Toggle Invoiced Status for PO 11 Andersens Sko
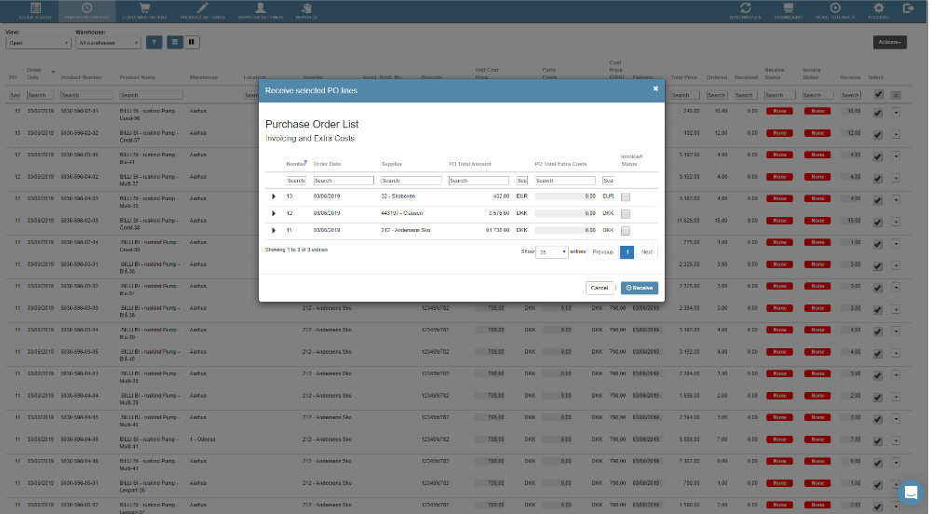 [x=626, y=230]
